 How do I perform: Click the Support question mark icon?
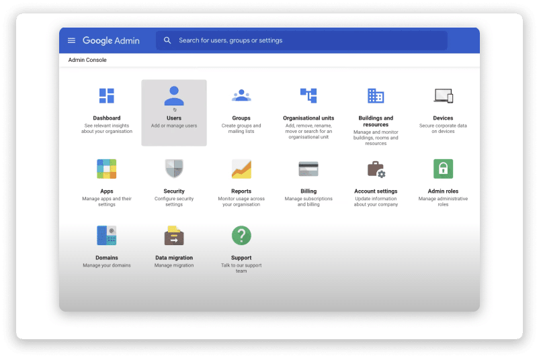click(x=241, y=235)
